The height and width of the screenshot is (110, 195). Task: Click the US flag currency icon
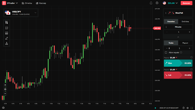coord(165,3)
